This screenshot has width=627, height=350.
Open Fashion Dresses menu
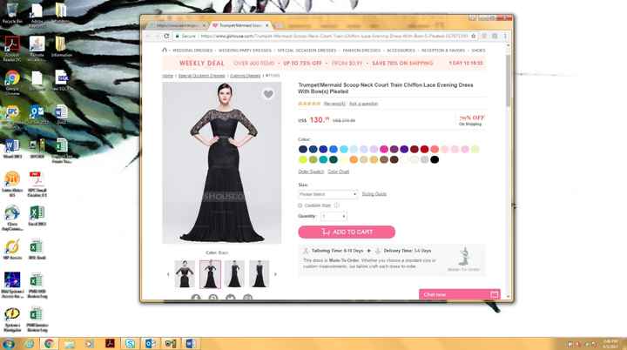click(361, 50)
